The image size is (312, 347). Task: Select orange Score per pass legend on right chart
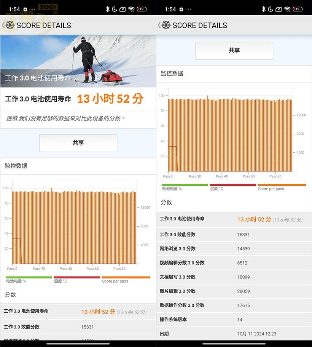point(282,187)
